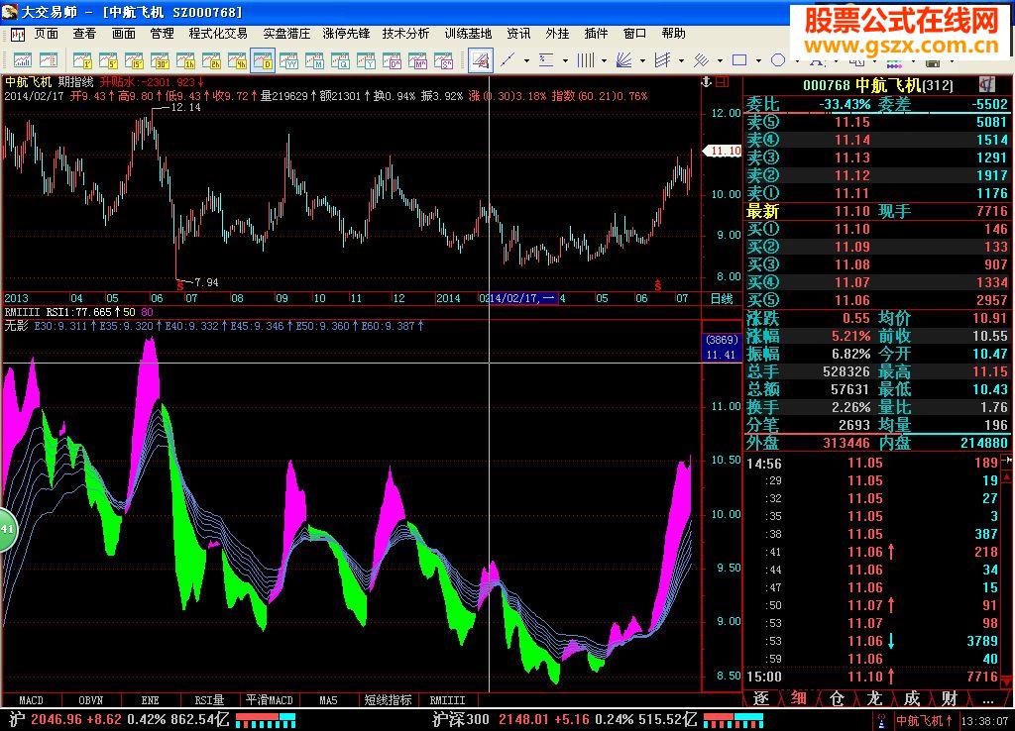Click the tick list scrollbar up arrow
Viewport: 1015px width, 731px height.
(1007, 475)
